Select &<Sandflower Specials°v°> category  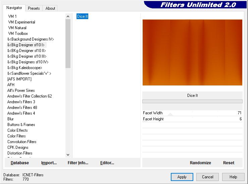click(29, 73)
